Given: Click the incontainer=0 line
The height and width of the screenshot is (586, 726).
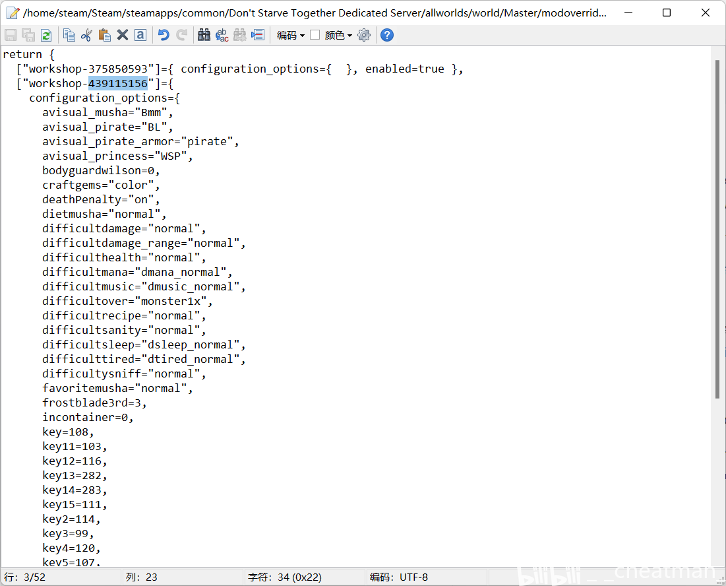Looking at the screenshot, I should 88,417.
